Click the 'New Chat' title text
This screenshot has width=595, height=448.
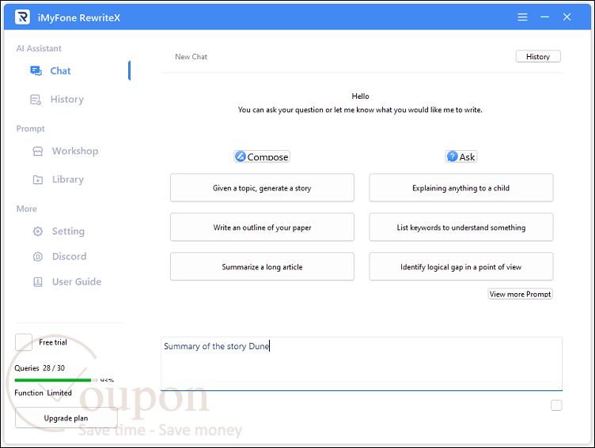coord(191,57)
